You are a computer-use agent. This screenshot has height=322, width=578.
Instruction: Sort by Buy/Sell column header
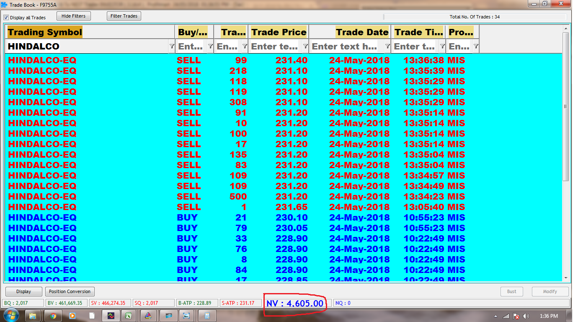click(194, 32)
